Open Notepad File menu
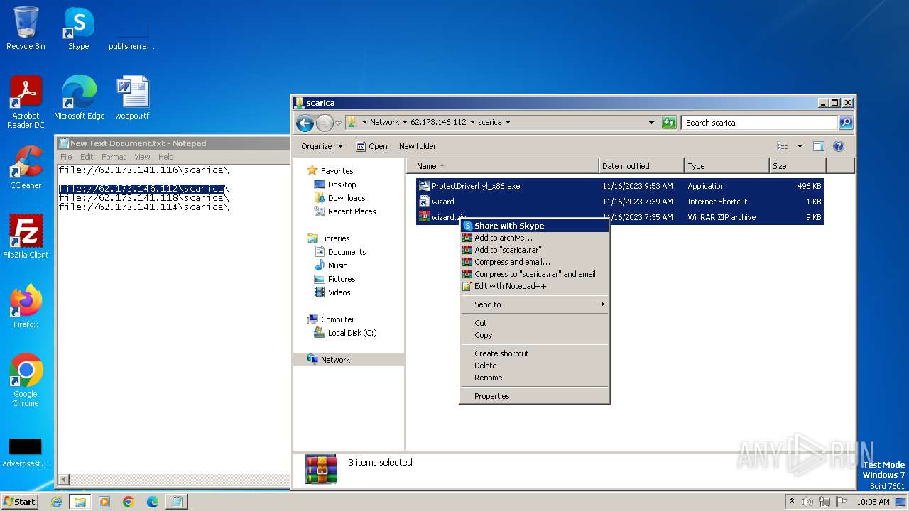 point(66,157)
